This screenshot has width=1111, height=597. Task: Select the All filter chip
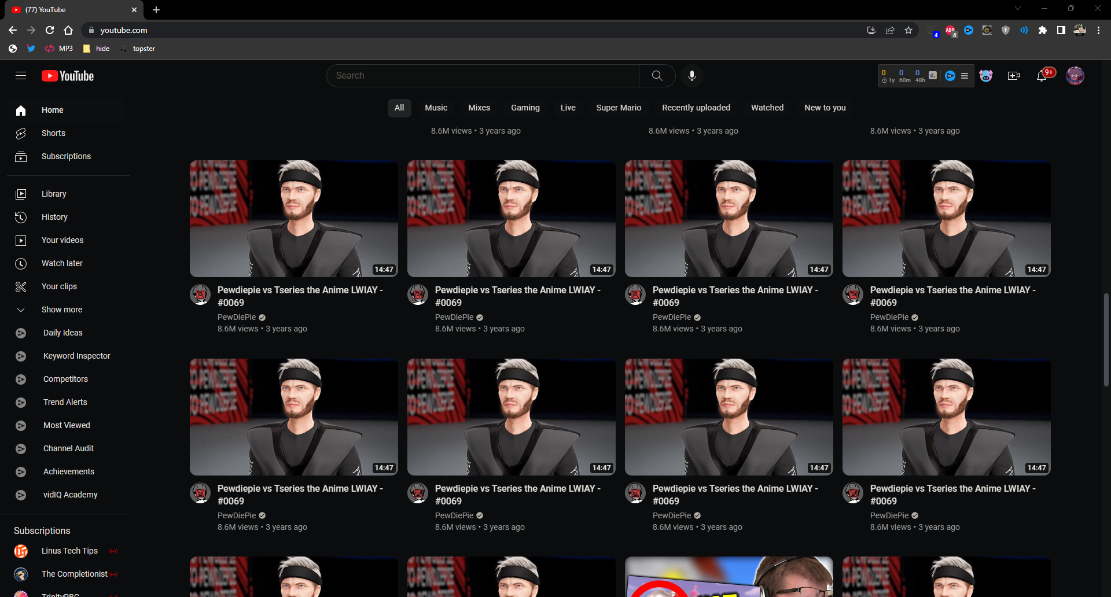click(399, 108)
